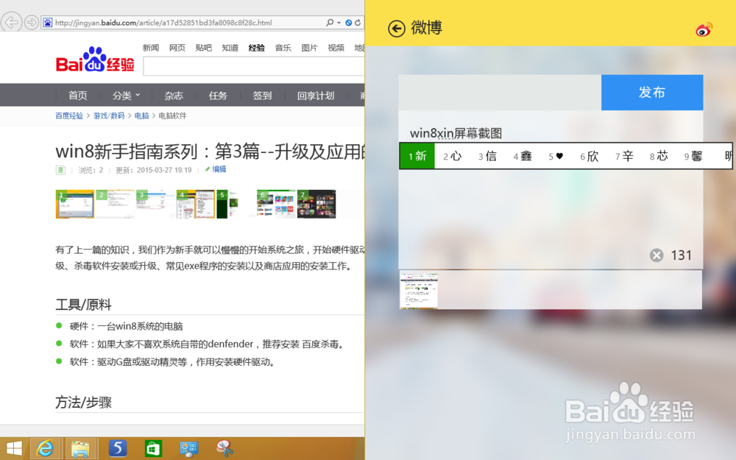Click the 电脑 breadcrumb link
This screenshot has width=736, height=460.
tap(141, 116)
